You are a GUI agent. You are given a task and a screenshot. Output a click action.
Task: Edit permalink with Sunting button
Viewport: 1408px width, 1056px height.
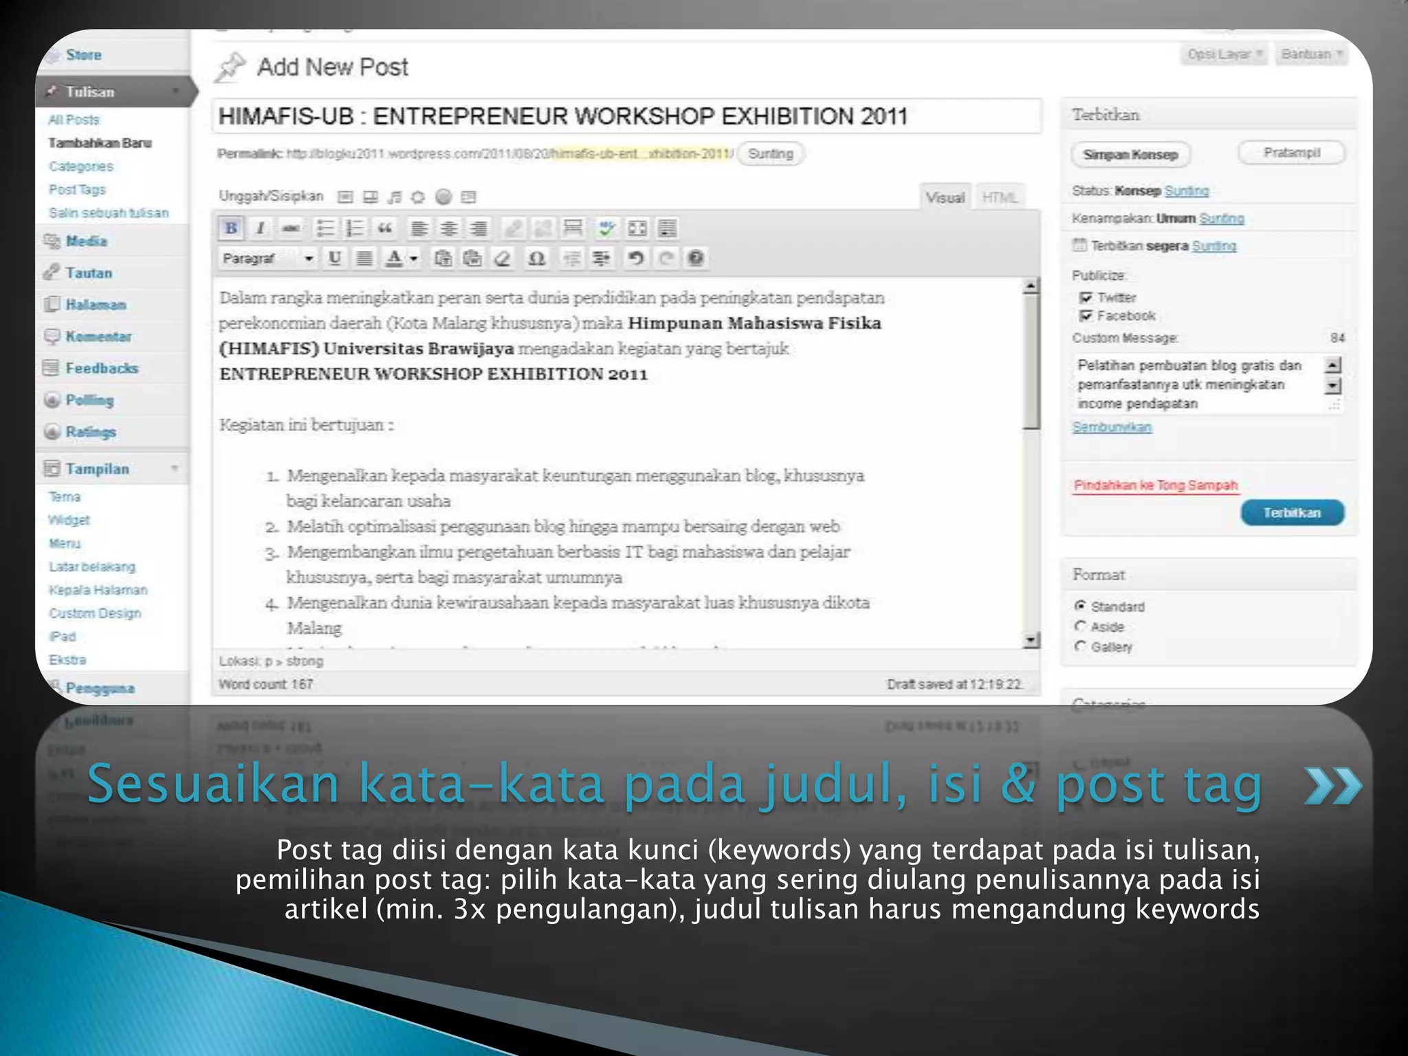point(771,154)
